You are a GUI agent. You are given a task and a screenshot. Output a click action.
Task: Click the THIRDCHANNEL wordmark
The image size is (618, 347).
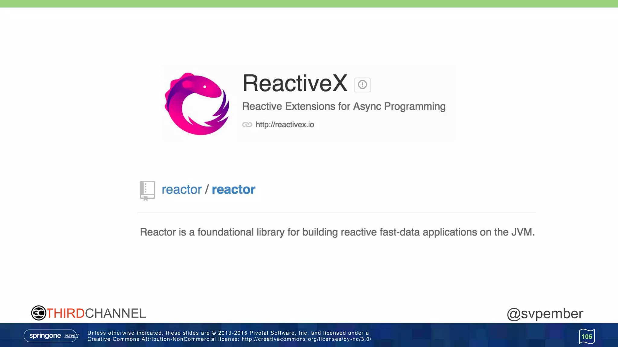96,313
